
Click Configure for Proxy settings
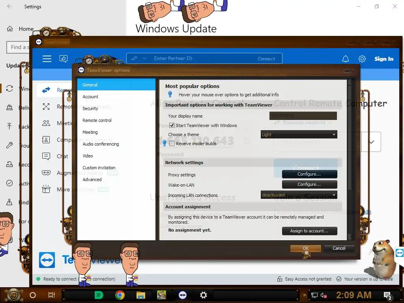point(309,174)
